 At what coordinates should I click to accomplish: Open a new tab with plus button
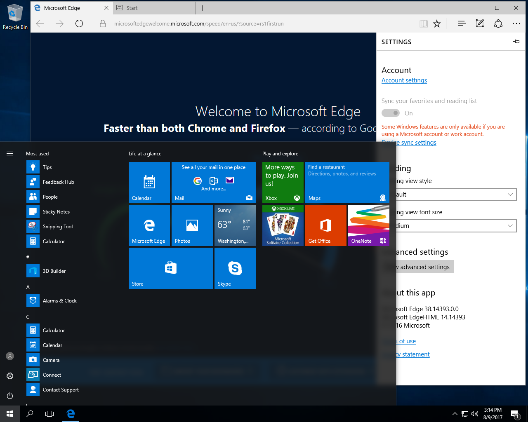[x=202, y=8]
